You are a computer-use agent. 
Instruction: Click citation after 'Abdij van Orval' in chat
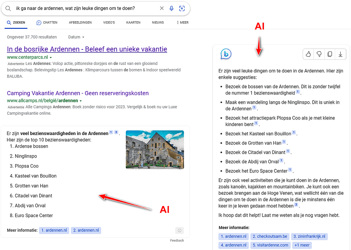pyautogui.click(x=281, y=160)
